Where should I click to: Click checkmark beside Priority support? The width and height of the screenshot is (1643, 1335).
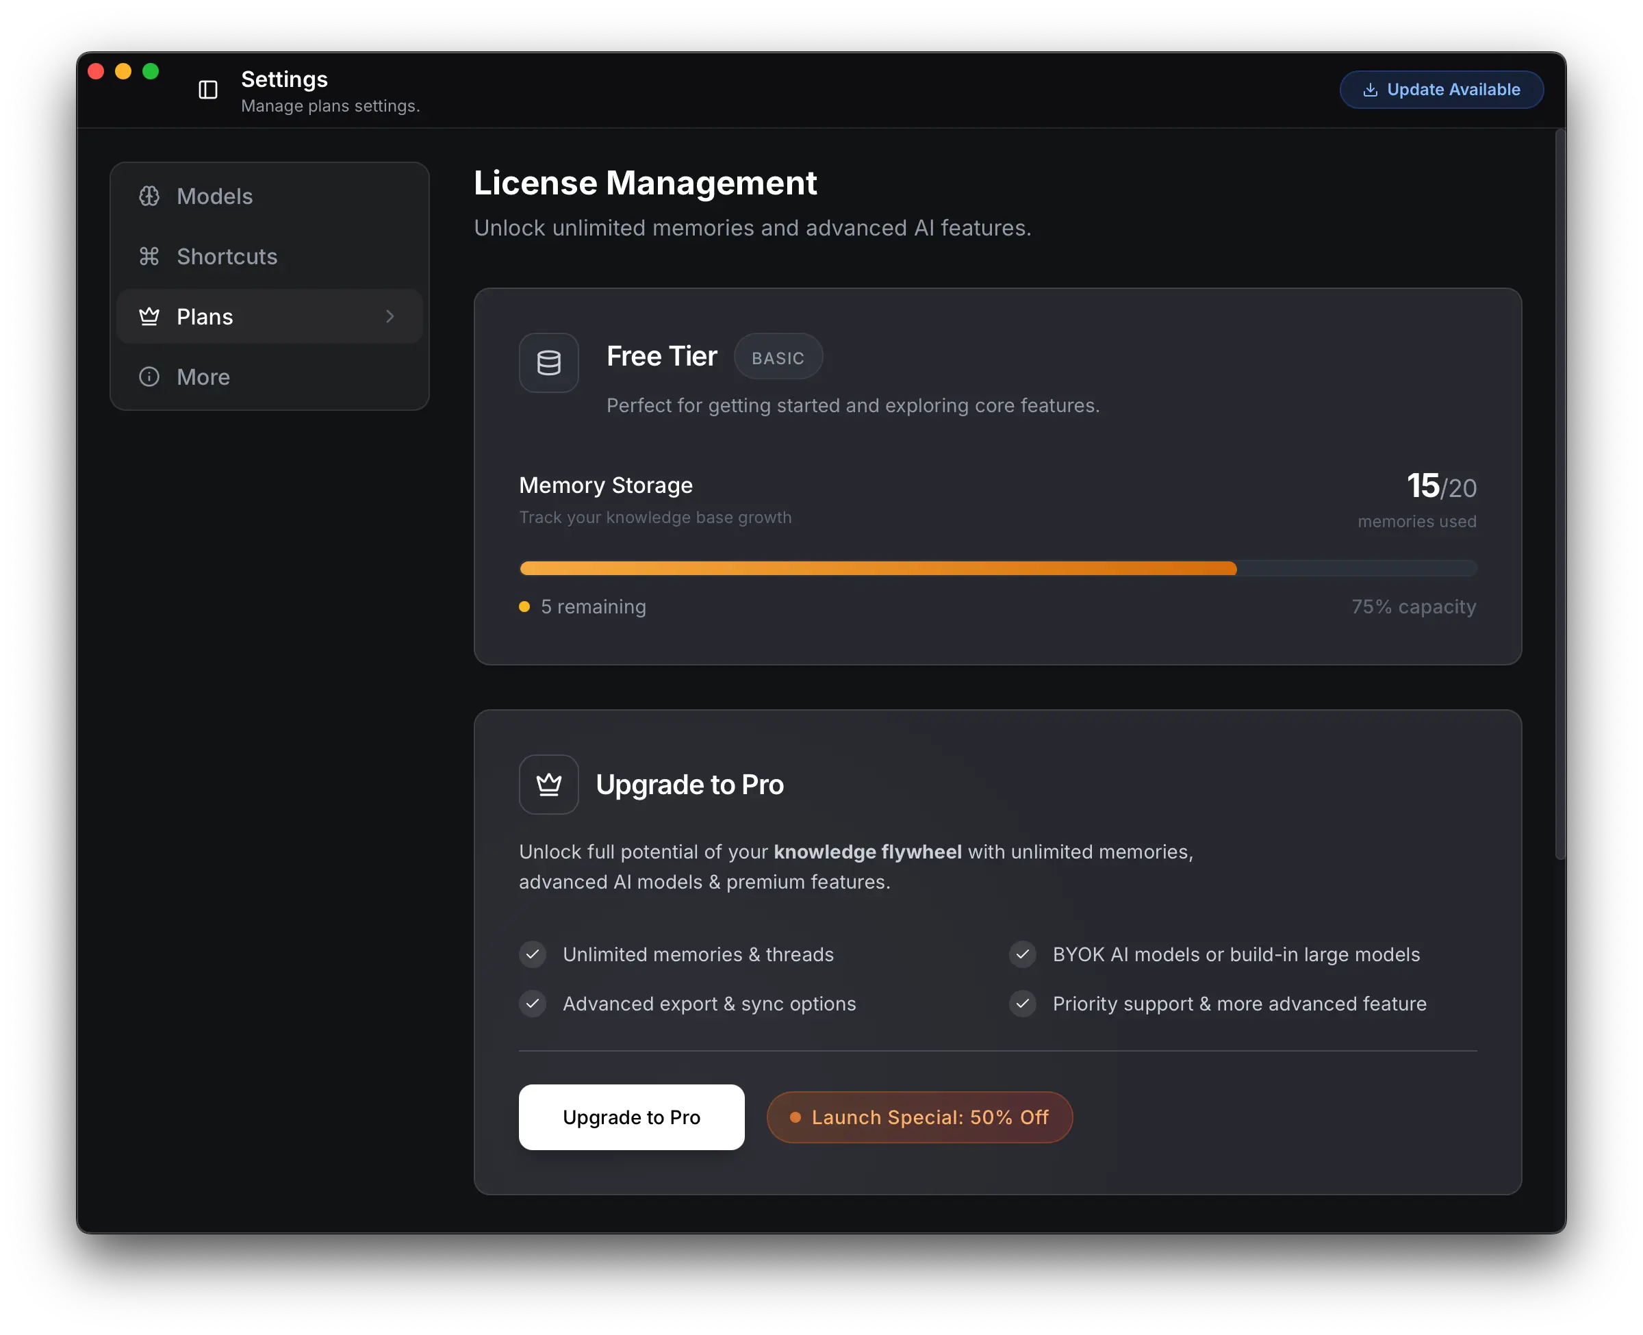[x=1022, y=1004]
